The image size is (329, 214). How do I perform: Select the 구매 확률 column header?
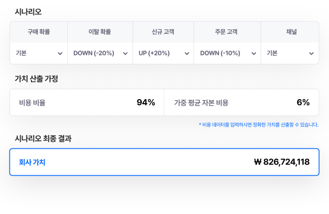tap(39, 32)
